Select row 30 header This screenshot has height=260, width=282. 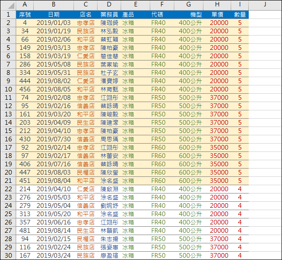(x=8, y=255)
